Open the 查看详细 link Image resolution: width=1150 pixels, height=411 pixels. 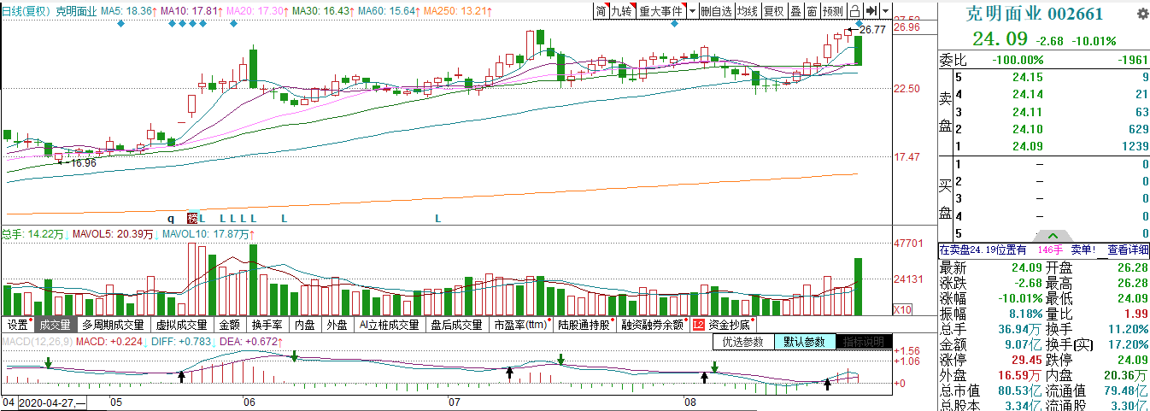coord(1128,250)
